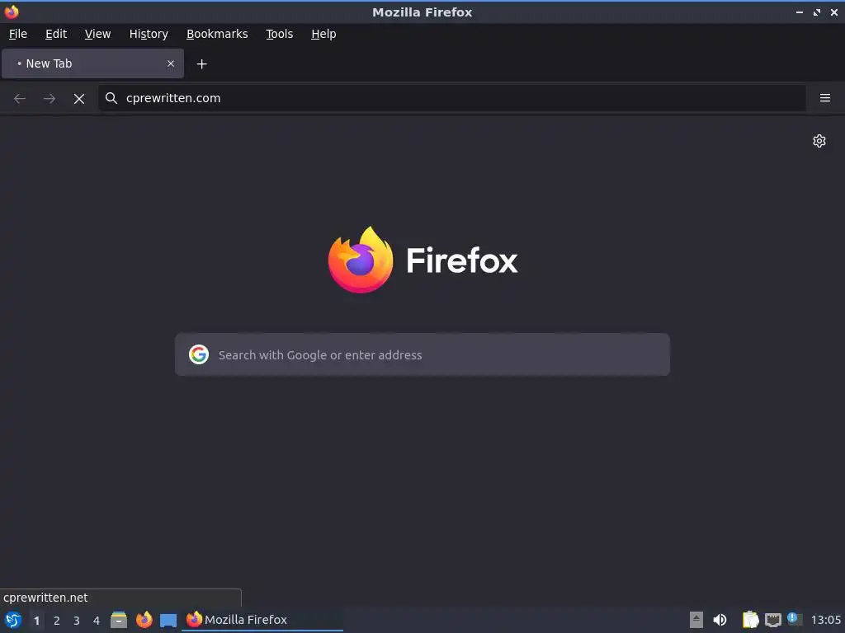Launch the file manager from the taskbar
The width and height of the screenshot is (845, 633).
119,620
